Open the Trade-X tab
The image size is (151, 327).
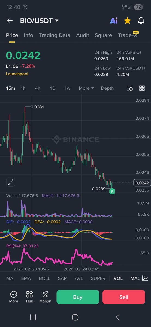coord(128,35)
